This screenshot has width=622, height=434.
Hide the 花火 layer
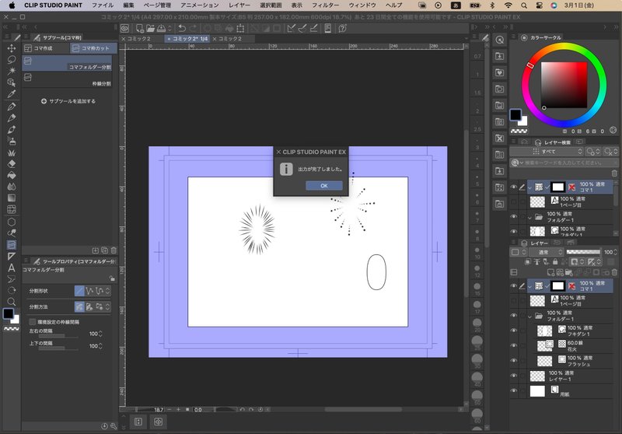pyautogui.click(x=514, y=346)
